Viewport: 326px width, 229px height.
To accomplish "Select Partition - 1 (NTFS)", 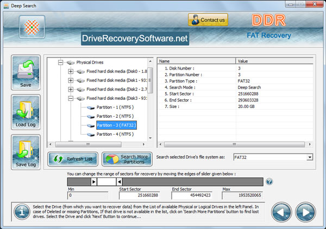I will click(x=115, y=107).
